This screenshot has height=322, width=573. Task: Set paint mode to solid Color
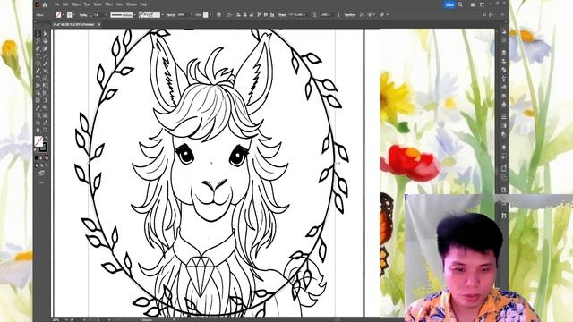[37, 157]
